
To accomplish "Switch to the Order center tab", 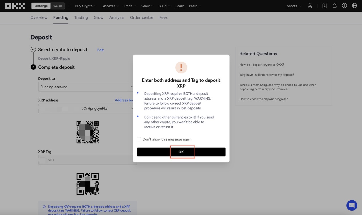I will click(x=142, y=17).
